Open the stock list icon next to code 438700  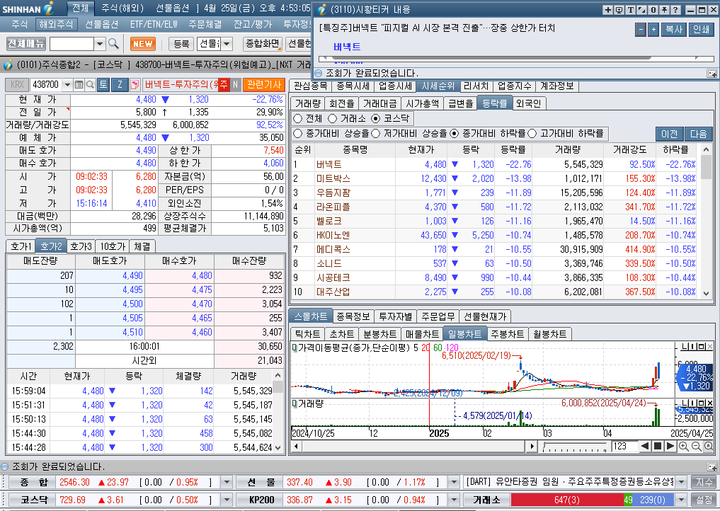click(79, 84)
